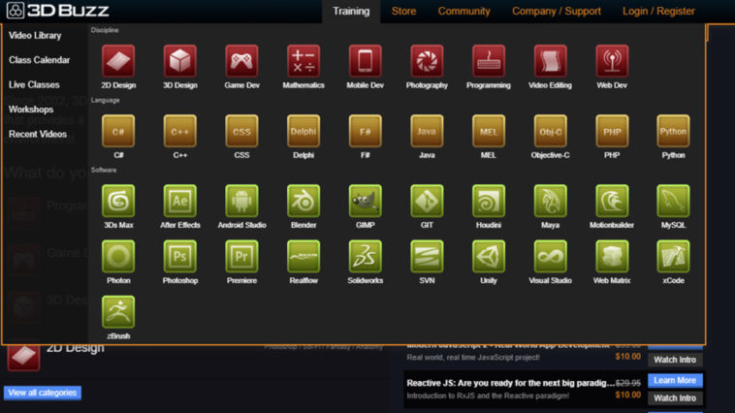Screen dimensions: 735x413
Task: Select the Delphi language icon
Action: point(304,131)
